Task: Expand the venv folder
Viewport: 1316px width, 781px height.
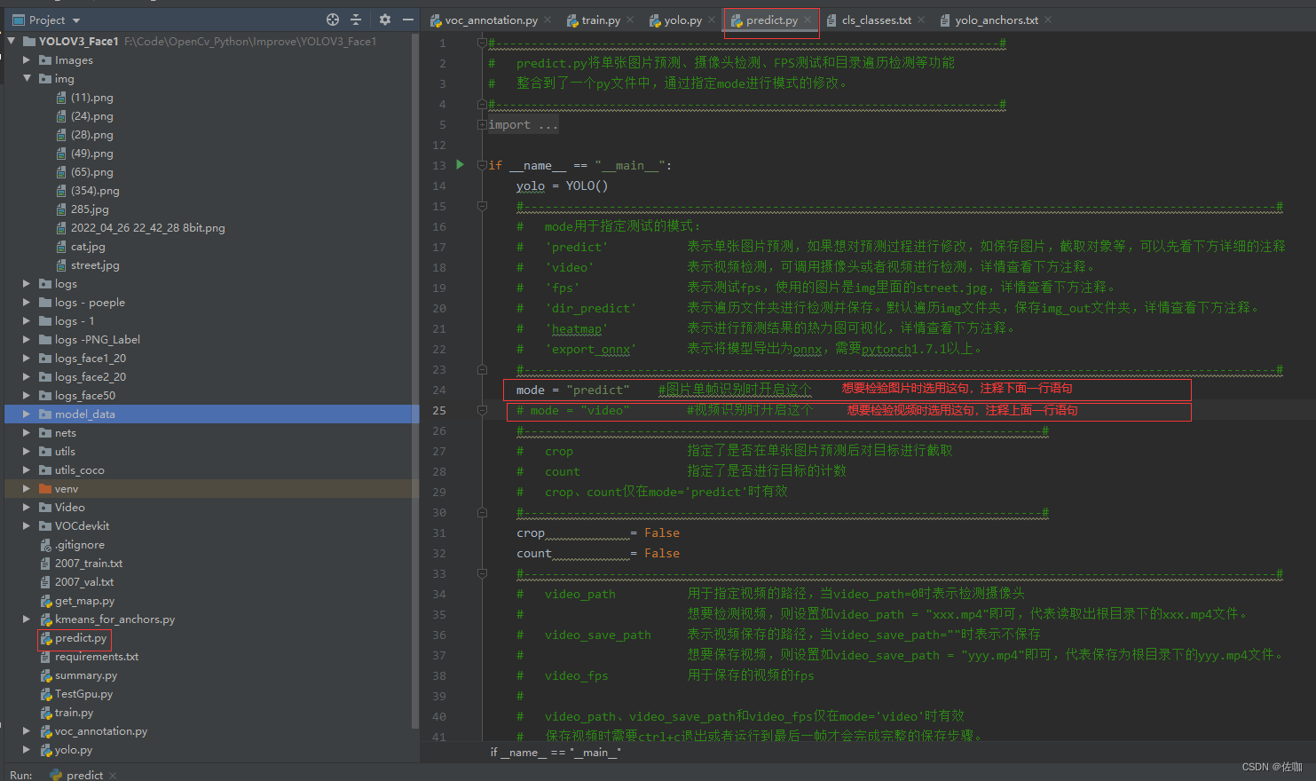Action: click(27, 488)
